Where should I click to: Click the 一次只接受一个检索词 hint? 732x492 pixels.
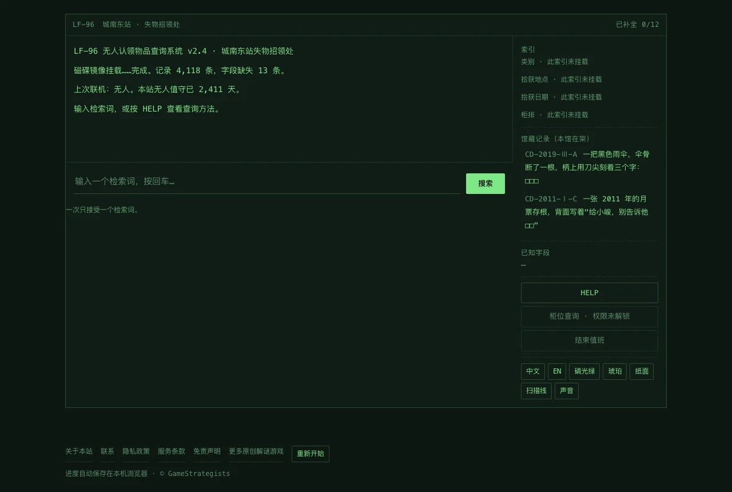pos(103,210)
